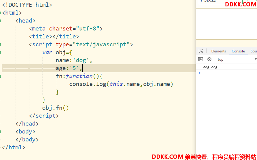257x160 pixels.
Task: Toggle the console sidebar panel icon
Action: pos(200,59)
